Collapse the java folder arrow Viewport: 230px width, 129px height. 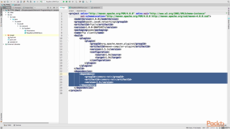tap(10, 19)
